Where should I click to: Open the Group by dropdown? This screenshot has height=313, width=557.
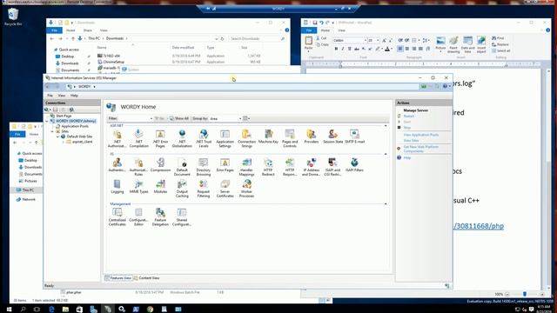(225, 118)
